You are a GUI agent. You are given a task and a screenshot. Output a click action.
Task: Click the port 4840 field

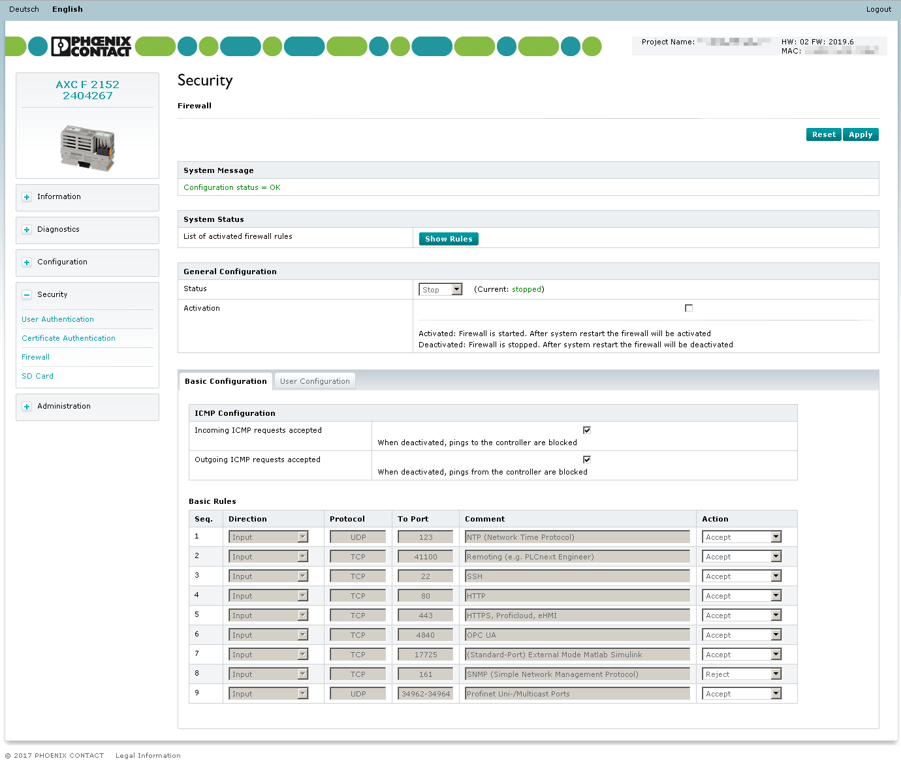pos(425,635)
